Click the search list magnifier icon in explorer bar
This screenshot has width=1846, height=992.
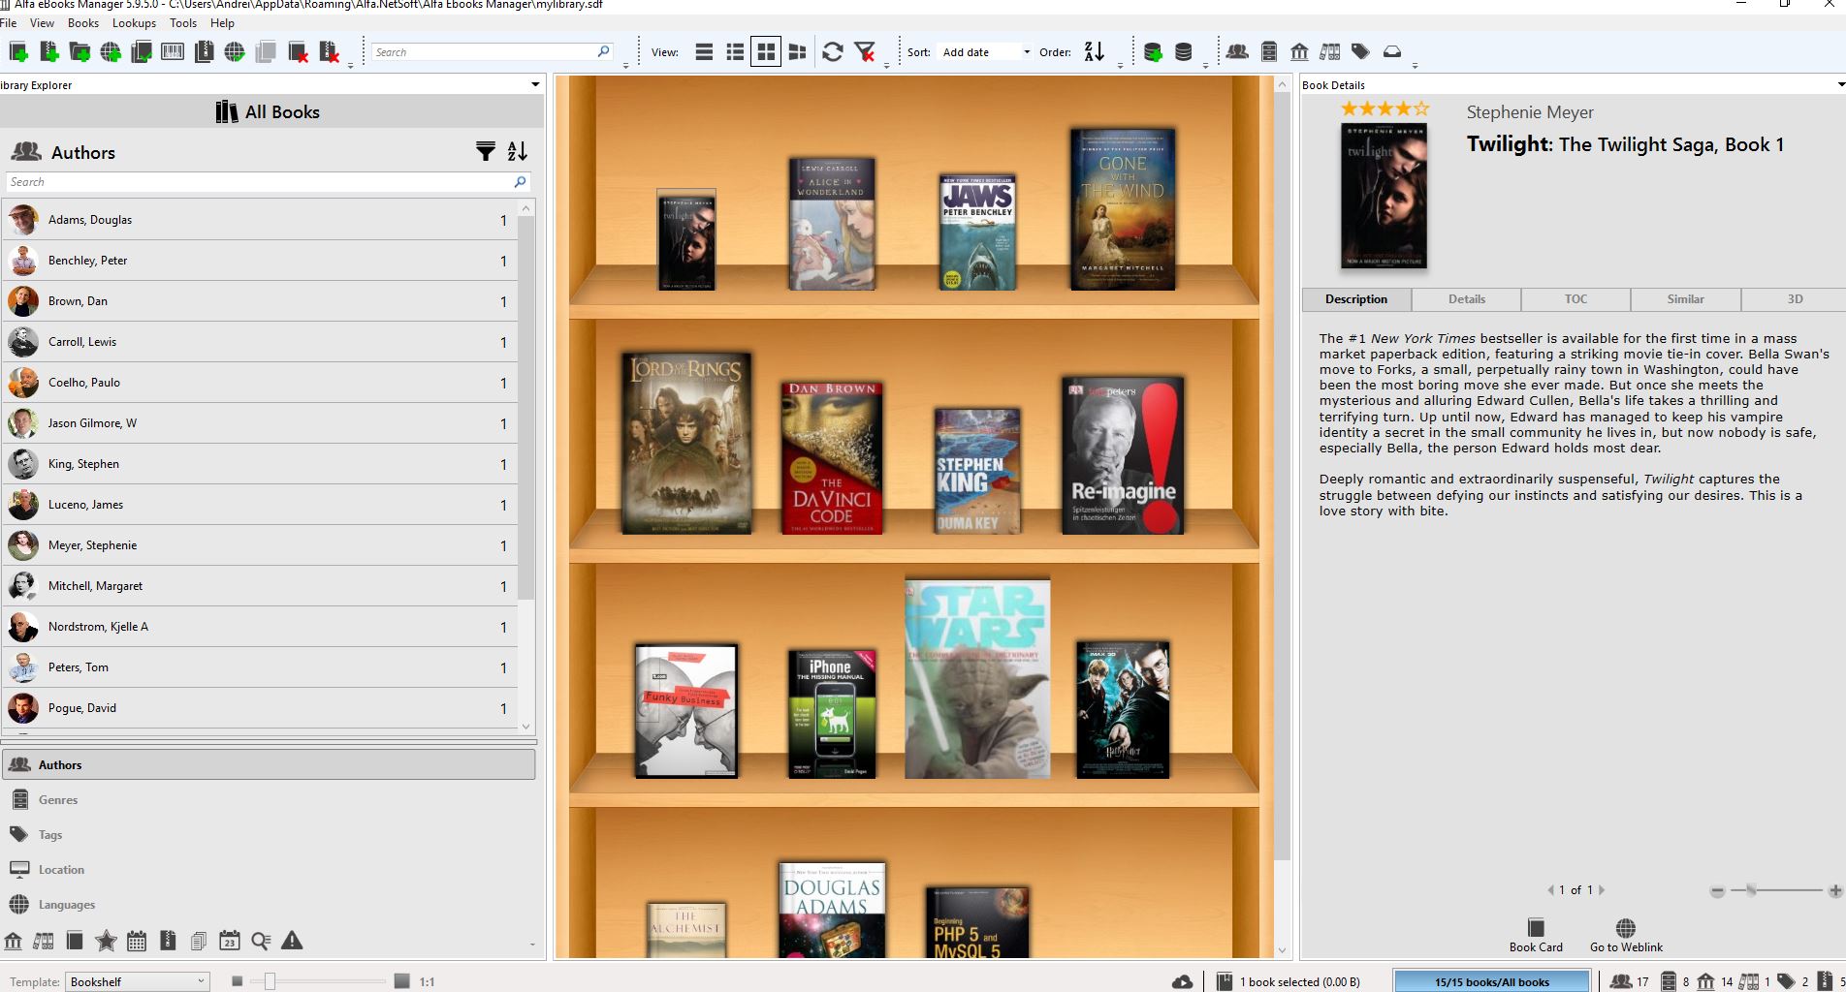point(261,940)
